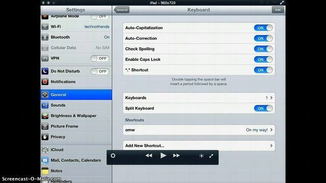This screenshot has width=326, height=183.
Task: Click the VPN icon in sidebar
Action: (x=45, y=58)
